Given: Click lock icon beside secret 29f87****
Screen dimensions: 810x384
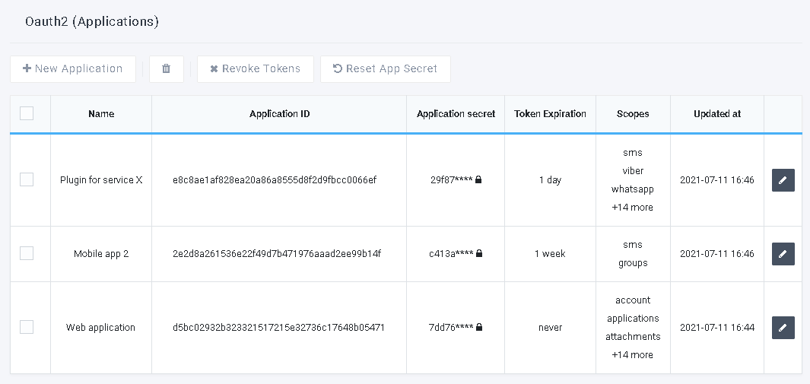Looking at the screenshot, I should 478,180.
